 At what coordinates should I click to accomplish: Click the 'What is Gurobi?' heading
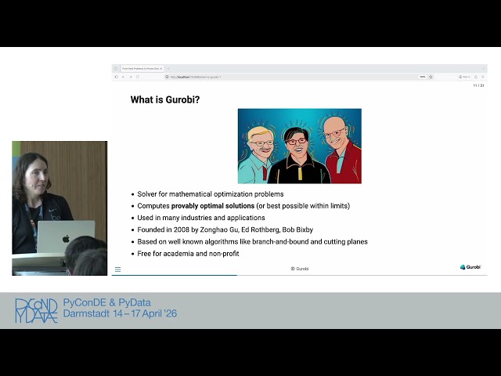pos(165,99)
